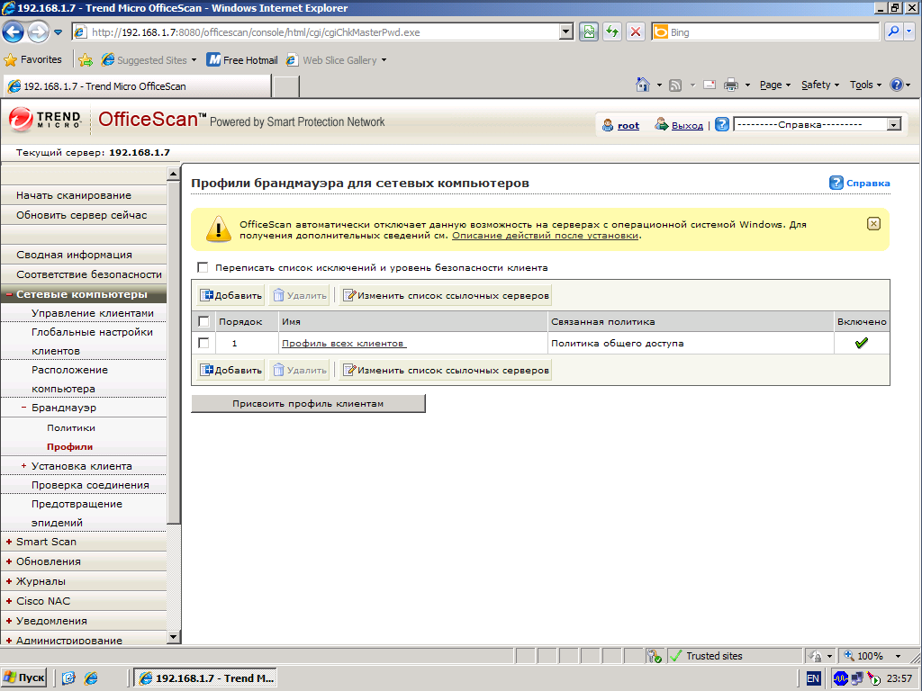This screenshot has width=922, height=691.
Task: Click the EN language indicator in tray
Action: (813, 678)
